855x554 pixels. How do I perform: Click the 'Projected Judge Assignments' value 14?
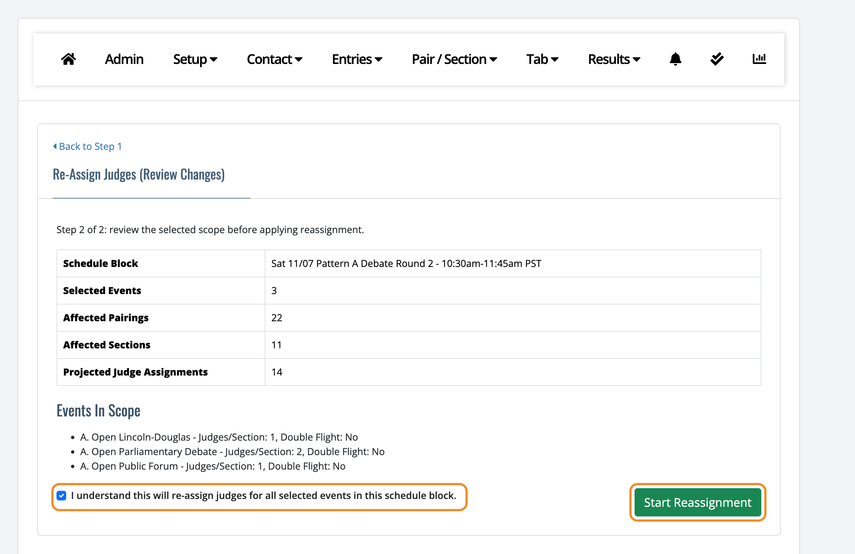click(x=277, y=372)
